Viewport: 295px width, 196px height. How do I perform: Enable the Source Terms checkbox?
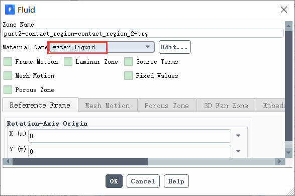128,62
